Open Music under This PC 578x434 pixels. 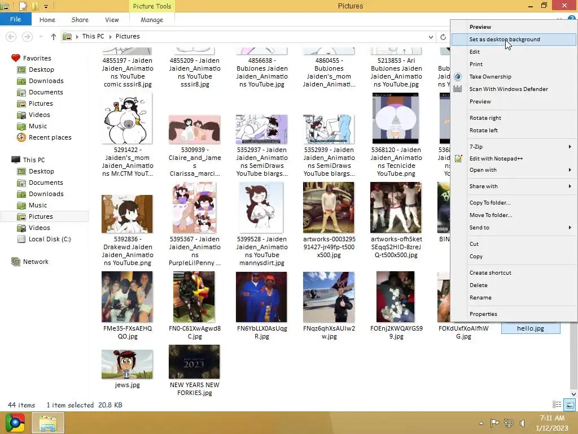click(x=38, y=205)
